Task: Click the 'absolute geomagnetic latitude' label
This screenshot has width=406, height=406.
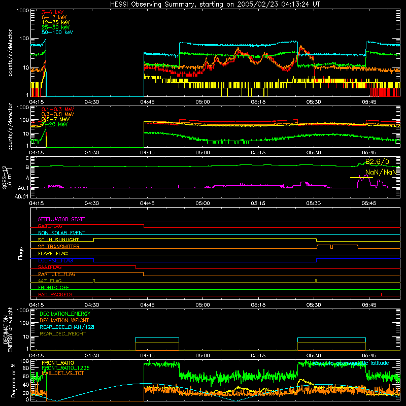Action: tap(351, 363)
